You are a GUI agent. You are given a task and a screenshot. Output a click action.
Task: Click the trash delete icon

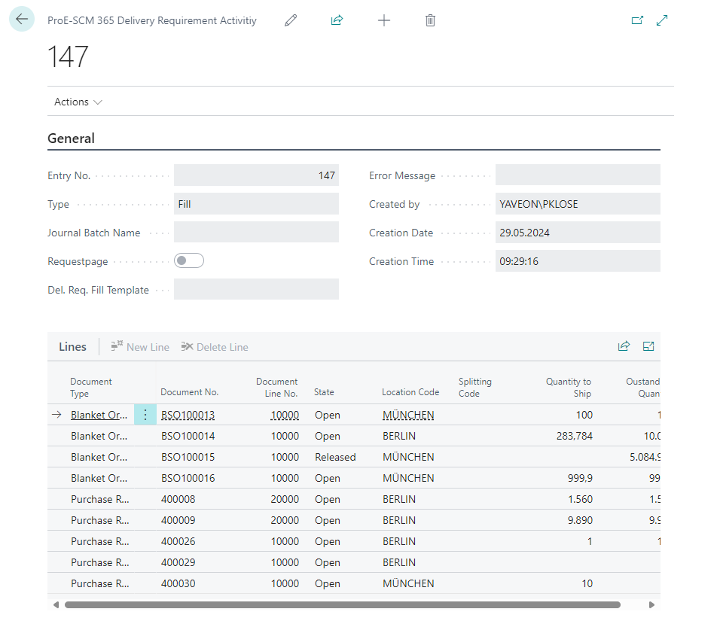coord(430,20)
